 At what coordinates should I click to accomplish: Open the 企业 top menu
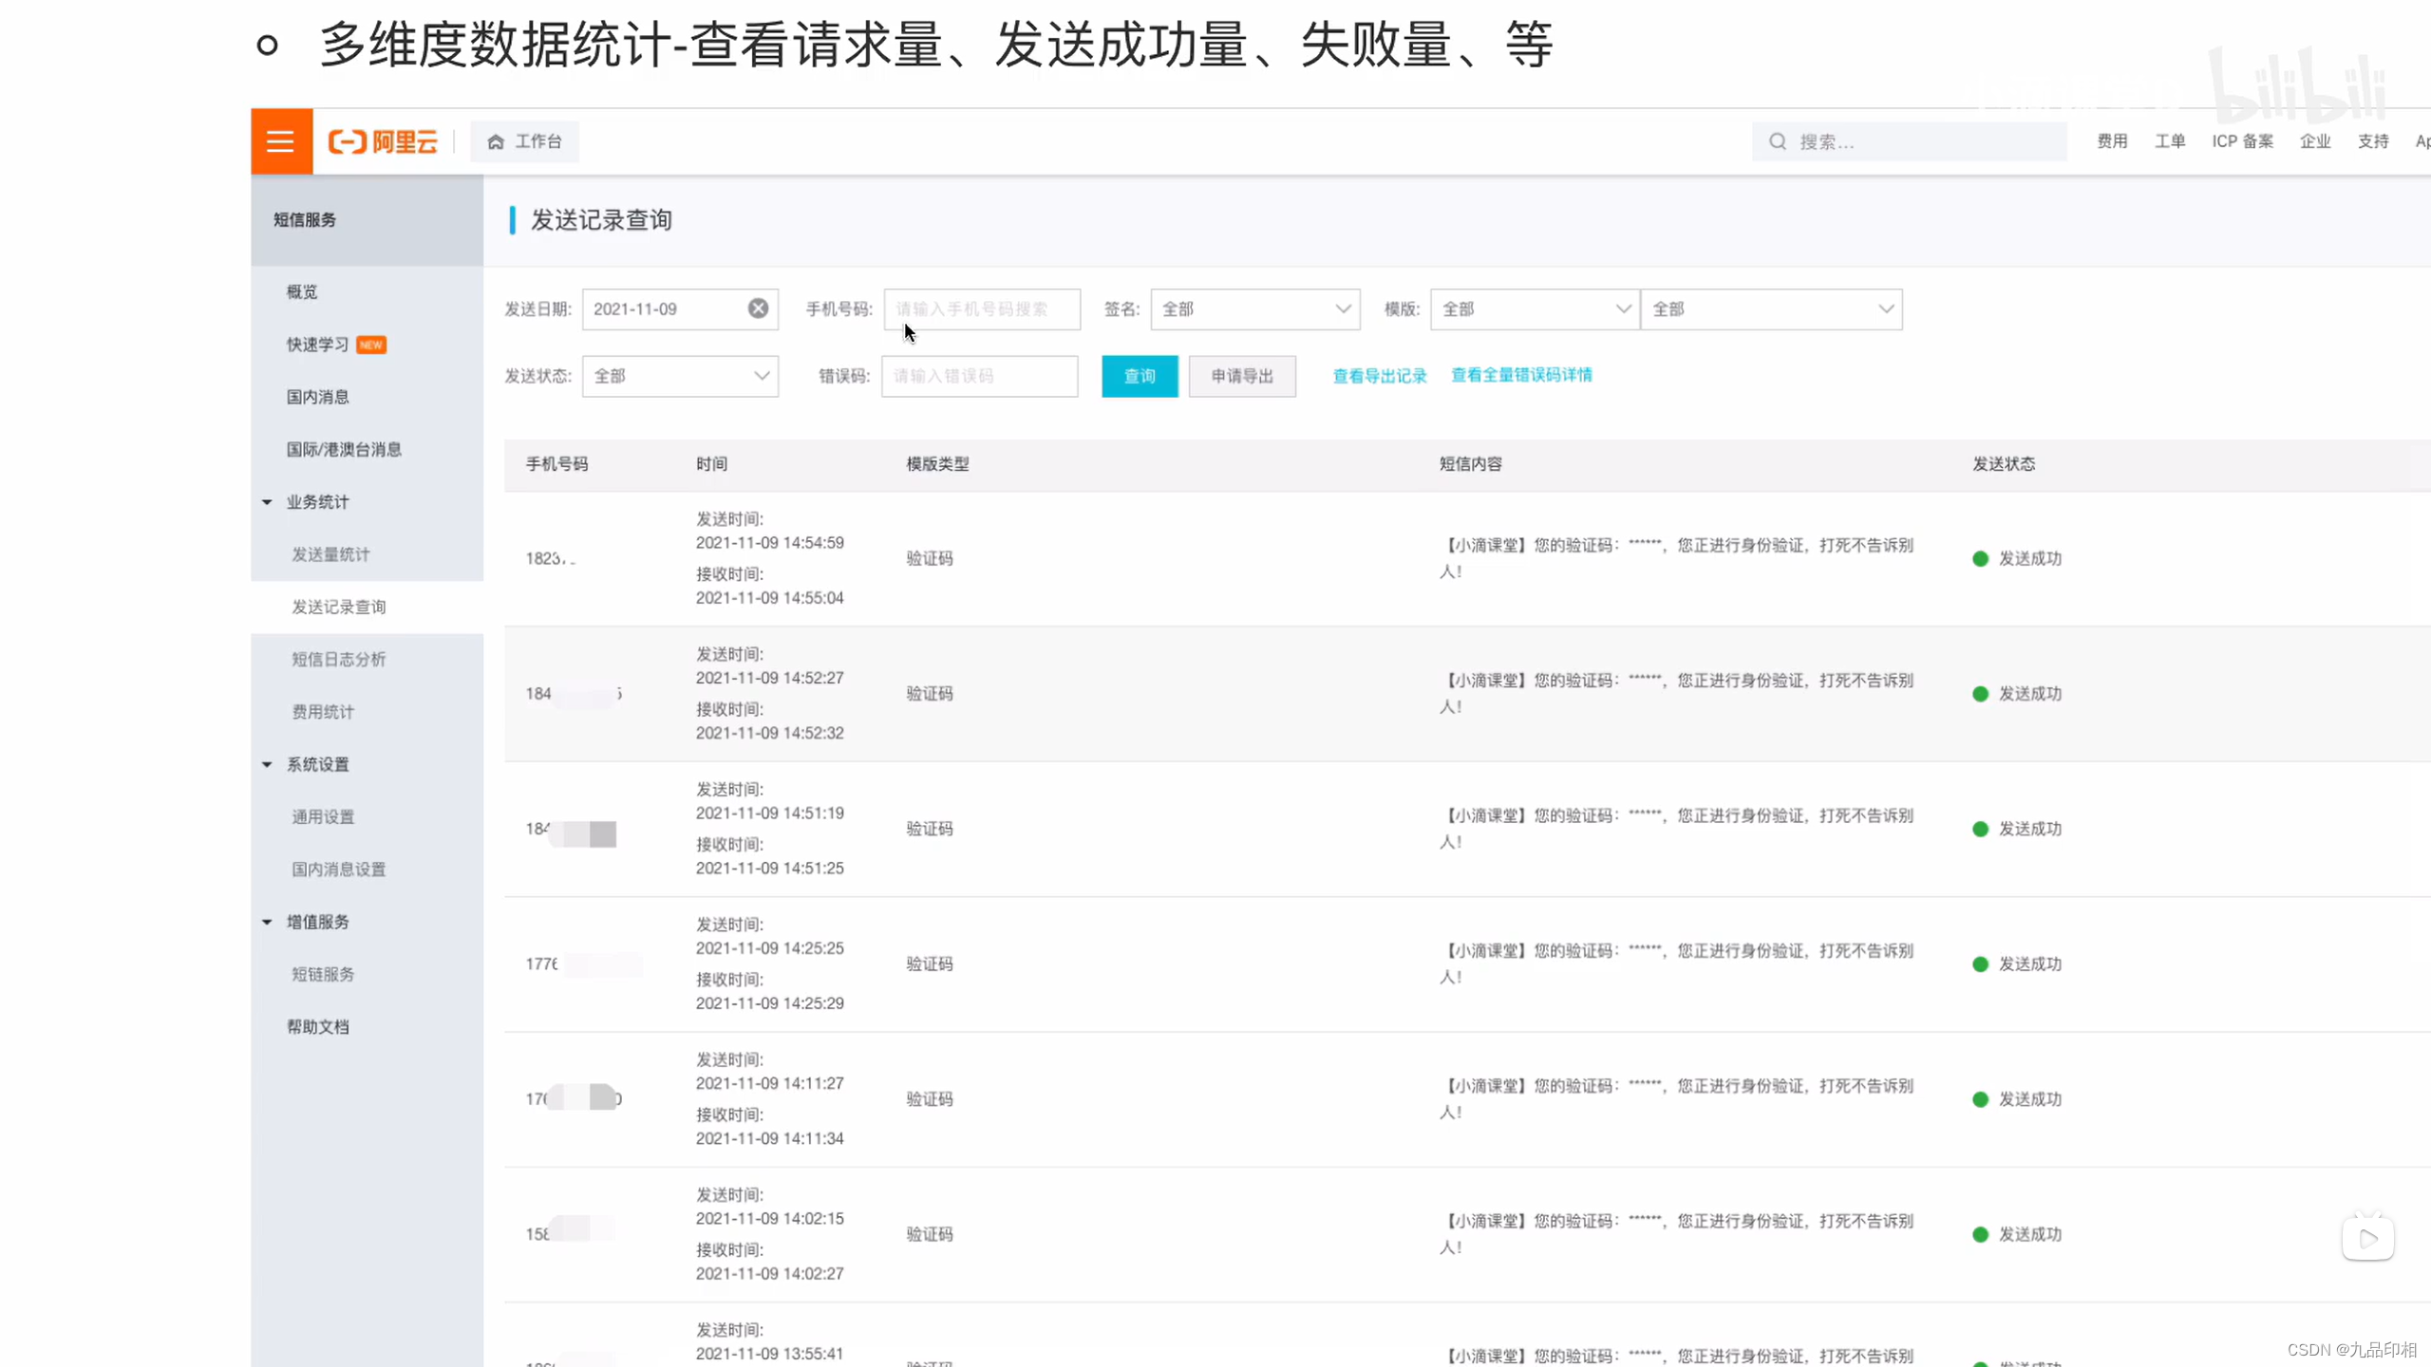pos(2315,141)
